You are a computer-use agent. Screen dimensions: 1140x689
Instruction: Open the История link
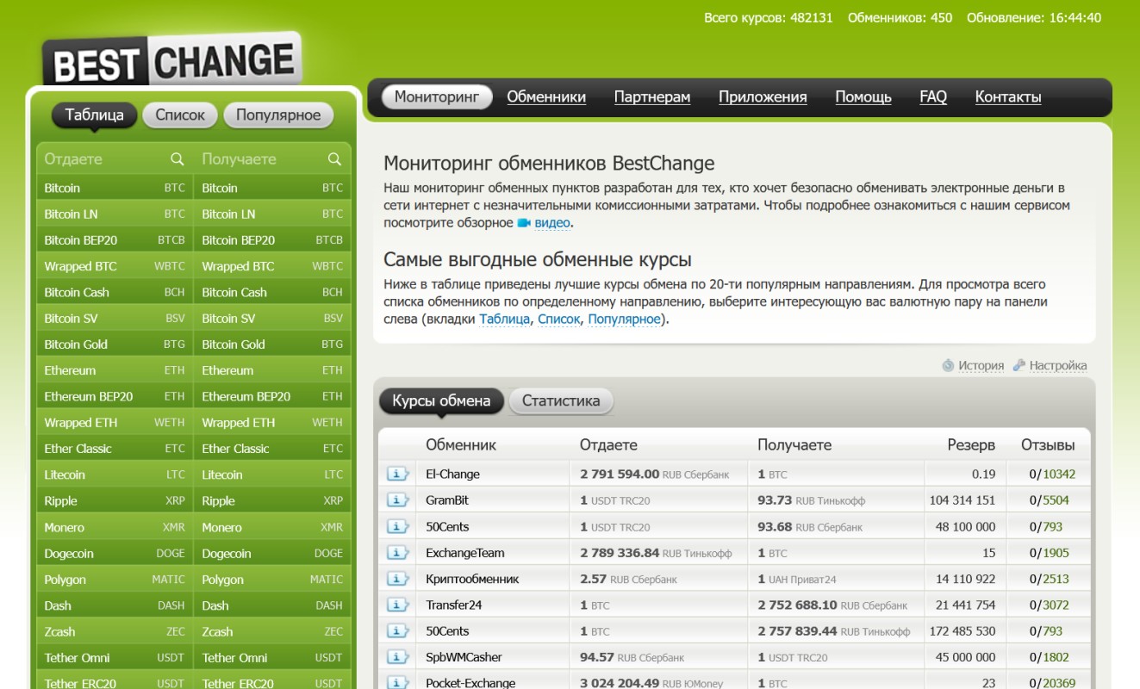pos(981,365)
